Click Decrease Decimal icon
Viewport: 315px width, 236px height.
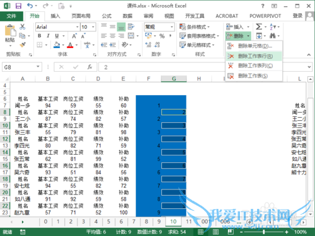point(157,45)
